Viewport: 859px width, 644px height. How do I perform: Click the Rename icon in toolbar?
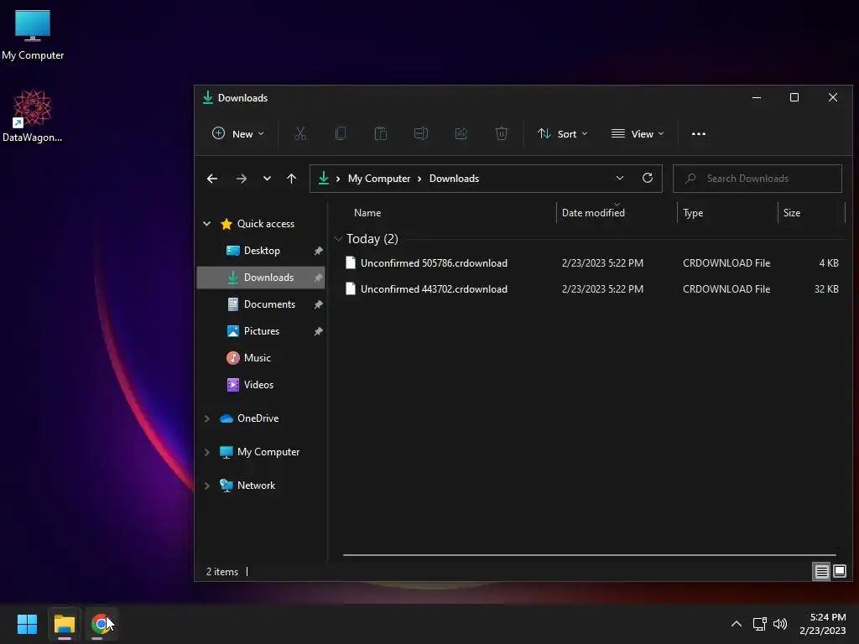[421, 133]
